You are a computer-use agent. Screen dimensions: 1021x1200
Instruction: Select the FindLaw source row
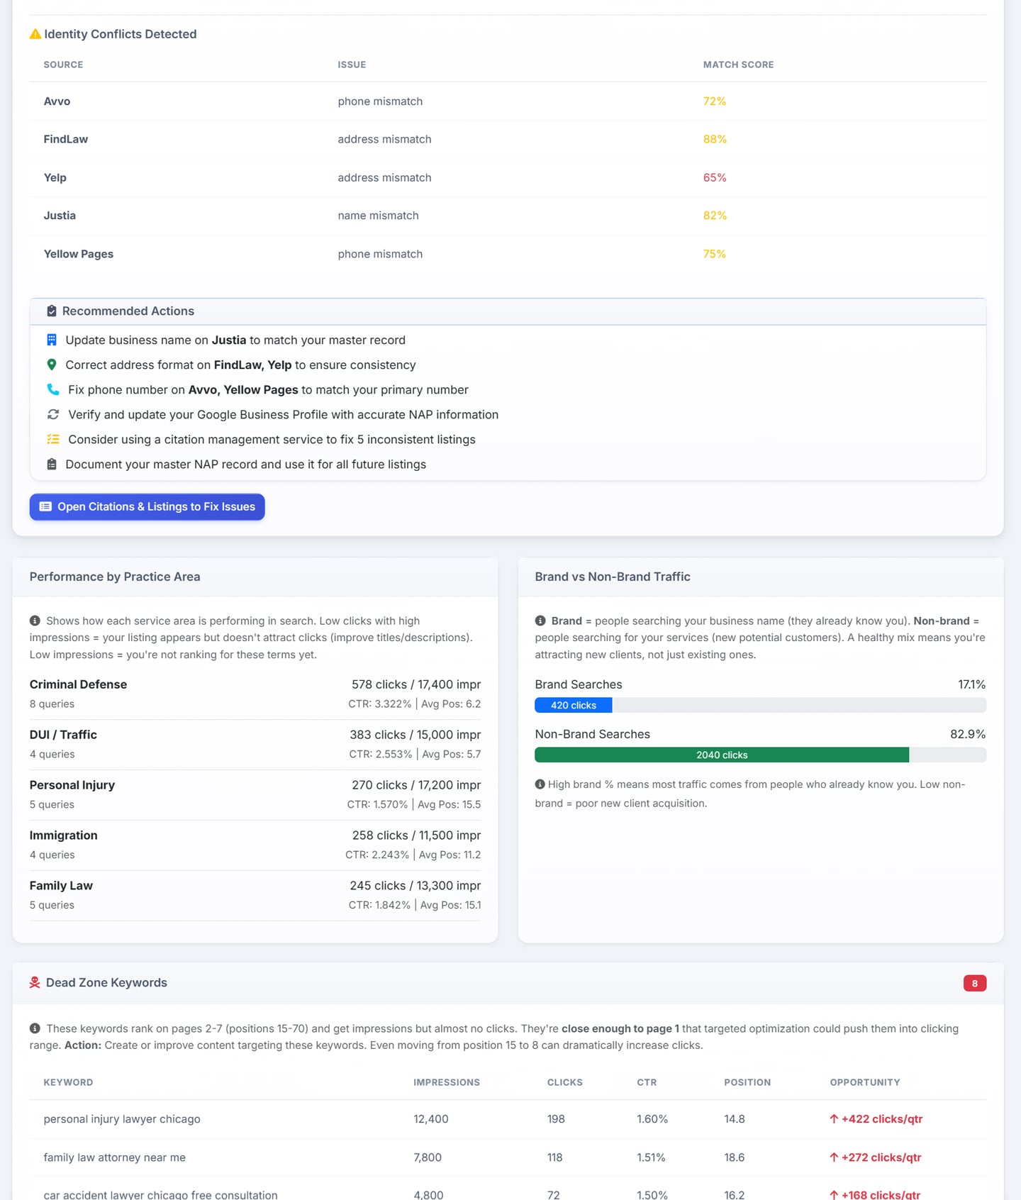coord(508,140)
